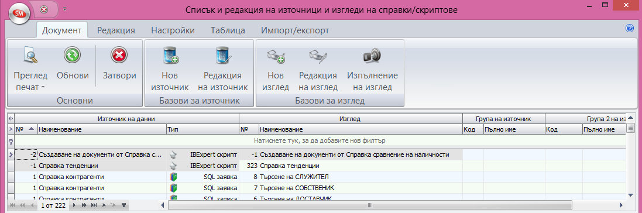Click the SQL icon in Търсене на СОБСТВЕНИК row
The height and width of the screenshot is (213, 642).
[174, 188]
